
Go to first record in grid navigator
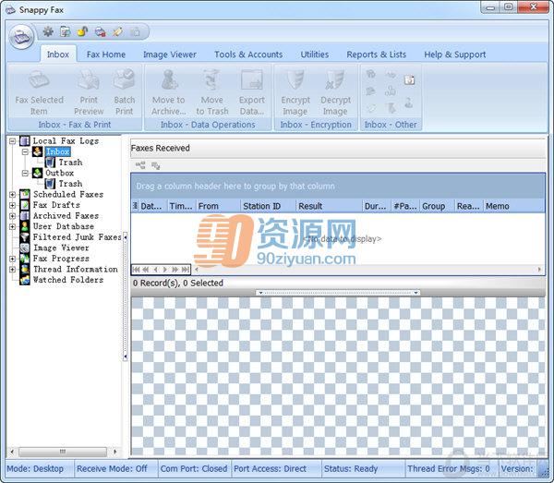click(136, 270)
